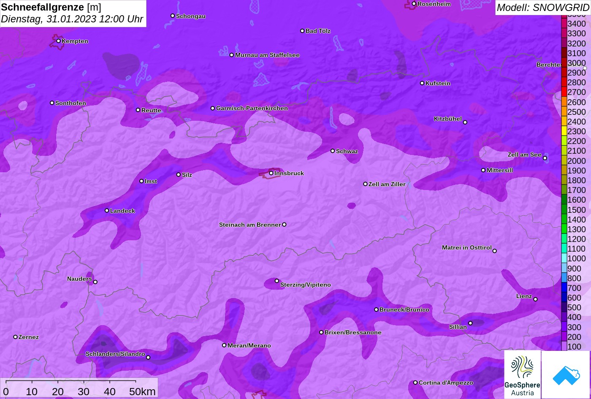Click the Lienz location marker dot

click(535, 299)
